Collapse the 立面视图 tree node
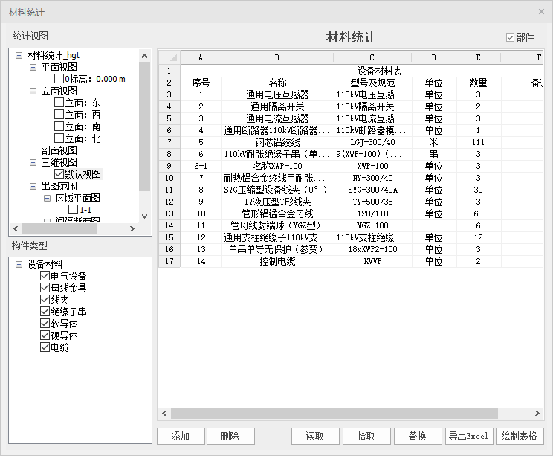 click(33, 91)
